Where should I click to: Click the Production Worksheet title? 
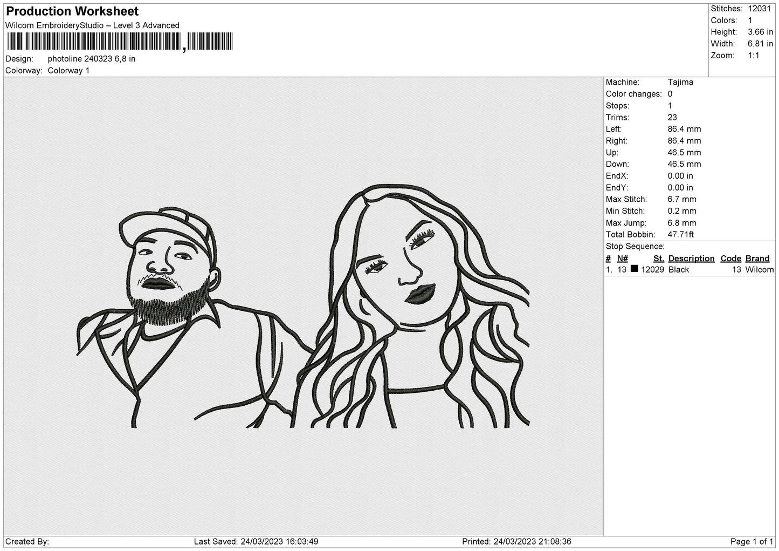[x=72, y=11]
